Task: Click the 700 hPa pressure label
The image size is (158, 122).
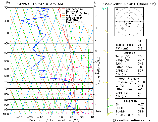Action: pyautogui.click(x=7, y=82)
